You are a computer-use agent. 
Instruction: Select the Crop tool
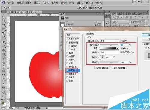pyautogui.click(x=4, y=33)
